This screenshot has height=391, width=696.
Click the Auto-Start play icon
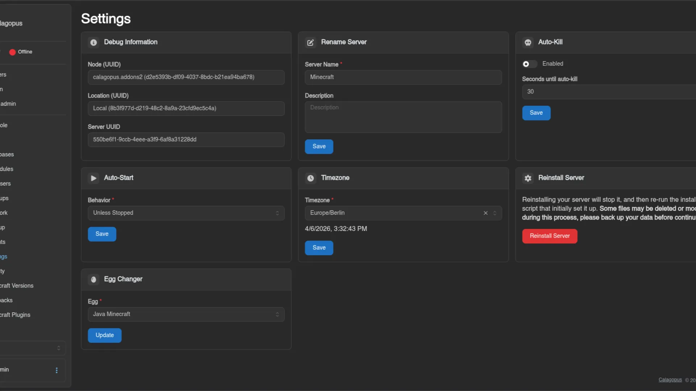(x=94, y=178)
